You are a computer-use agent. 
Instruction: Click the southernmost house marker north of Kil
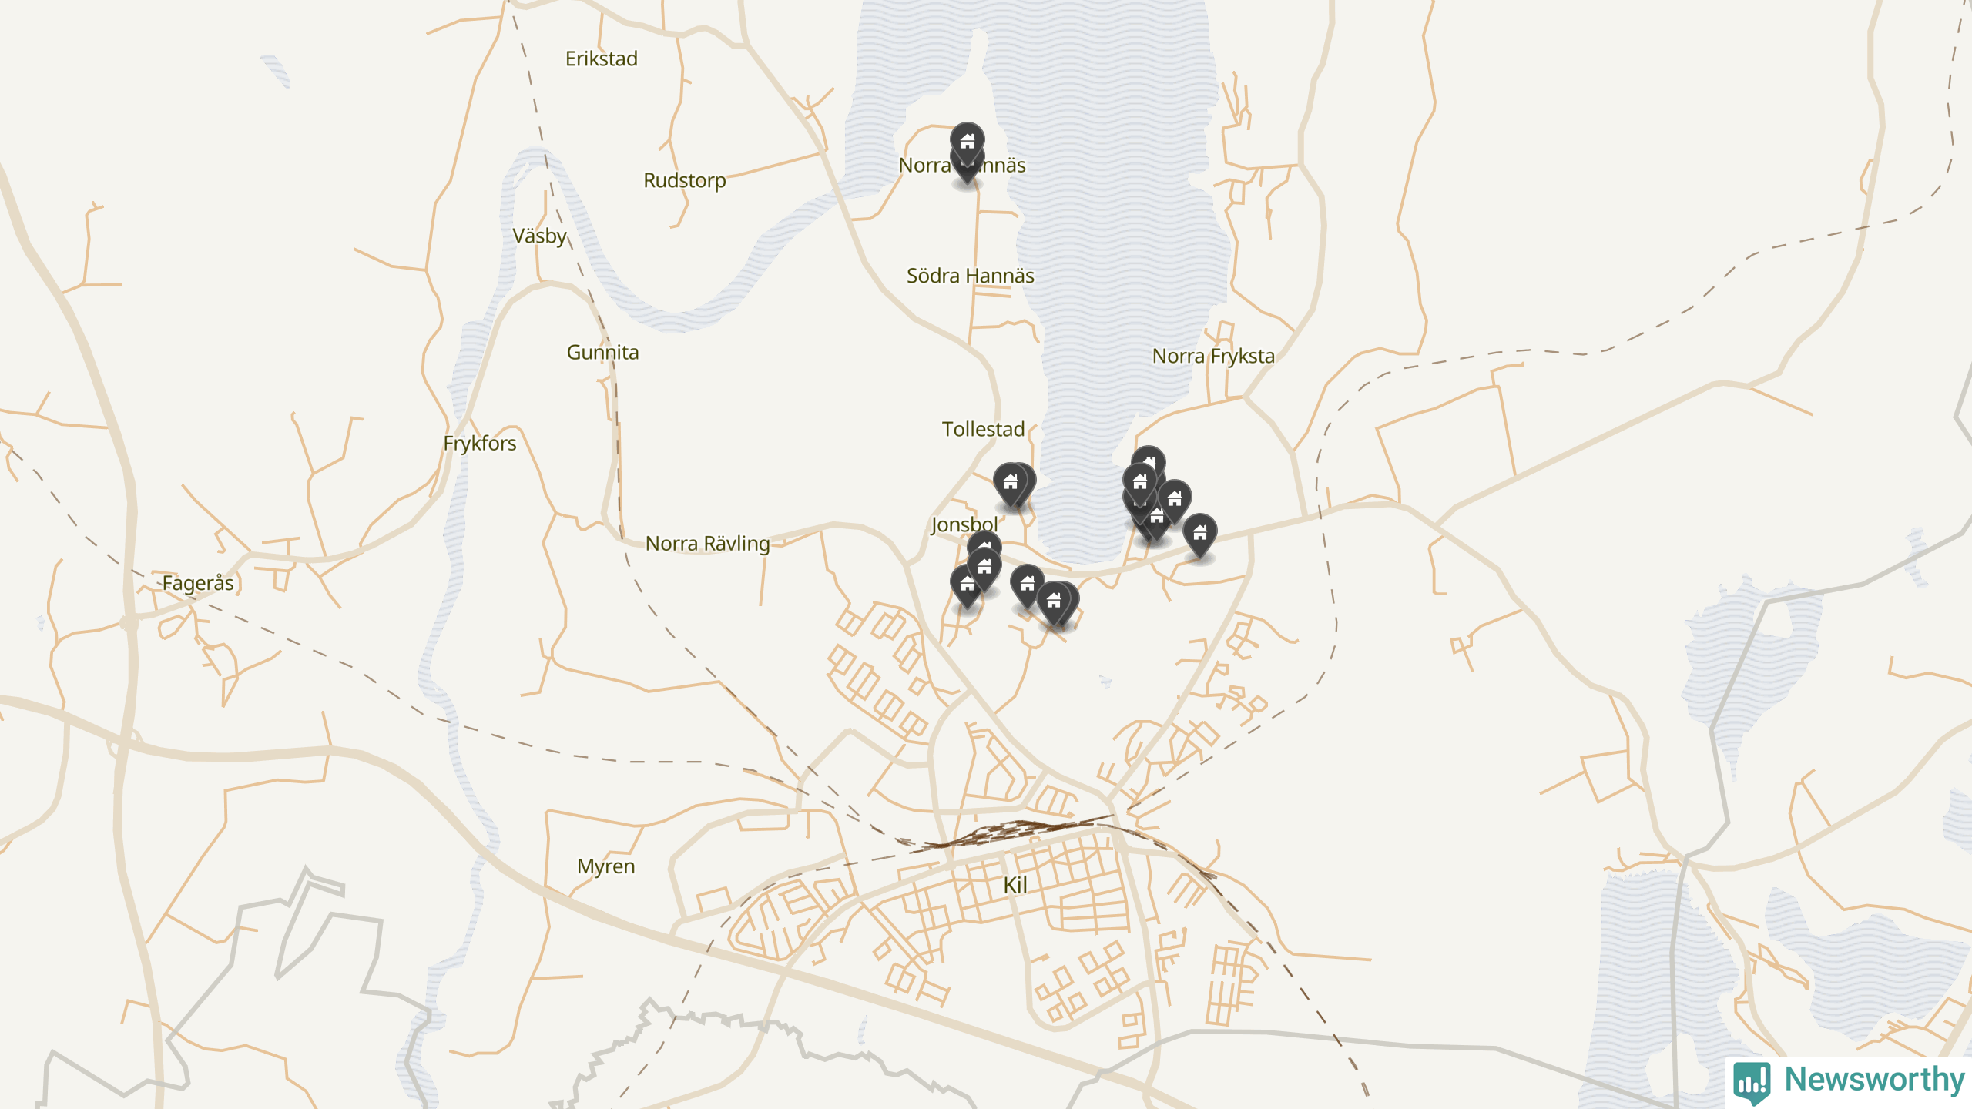coord(1054,602)
